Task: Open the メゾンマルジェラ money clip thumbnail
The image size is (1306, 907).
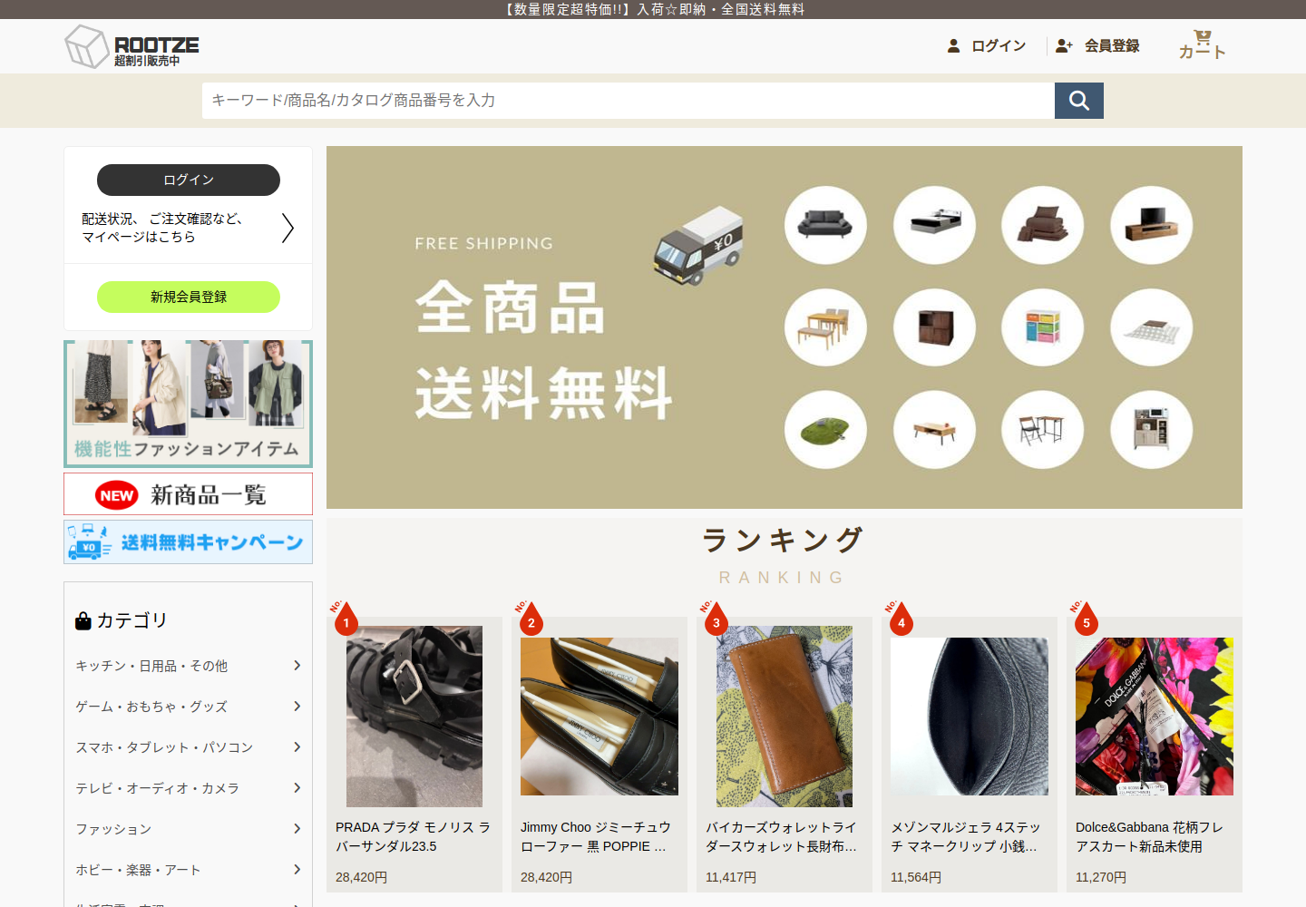Action: tap(970, 717)
